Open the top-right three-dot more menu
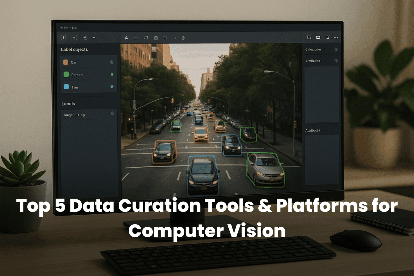 [x=336, y=37]
